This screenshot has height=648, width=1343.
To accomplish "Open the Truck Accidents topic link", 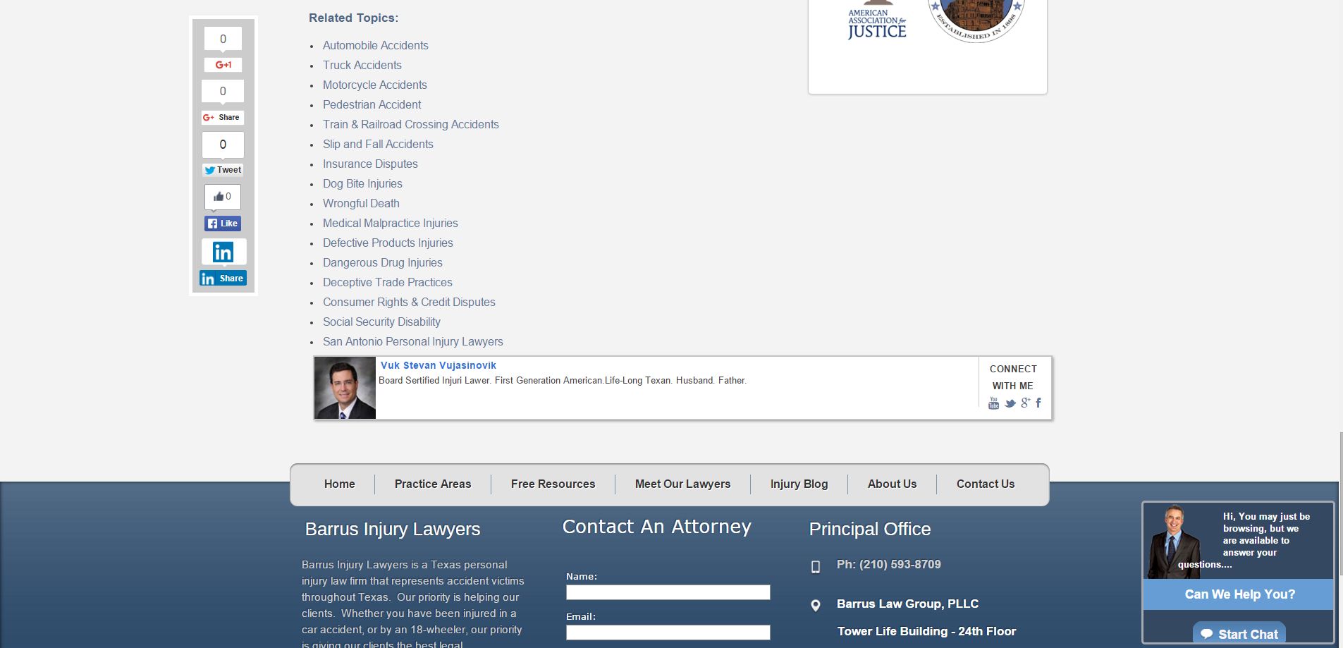I will pyautogui.click(x=362, y=65).
